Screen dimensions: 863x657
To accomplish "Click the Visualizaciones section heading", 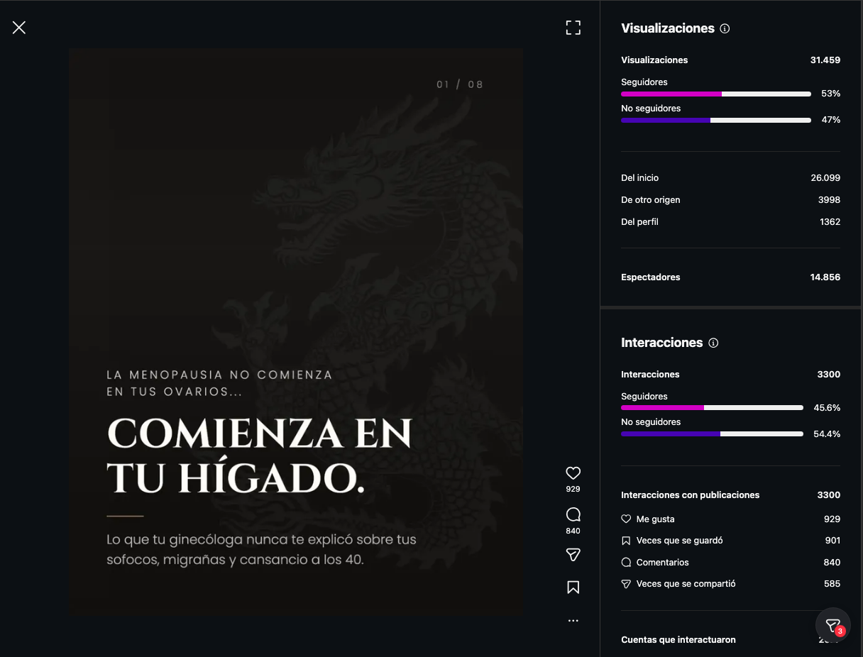I will (x=668, y=28).
